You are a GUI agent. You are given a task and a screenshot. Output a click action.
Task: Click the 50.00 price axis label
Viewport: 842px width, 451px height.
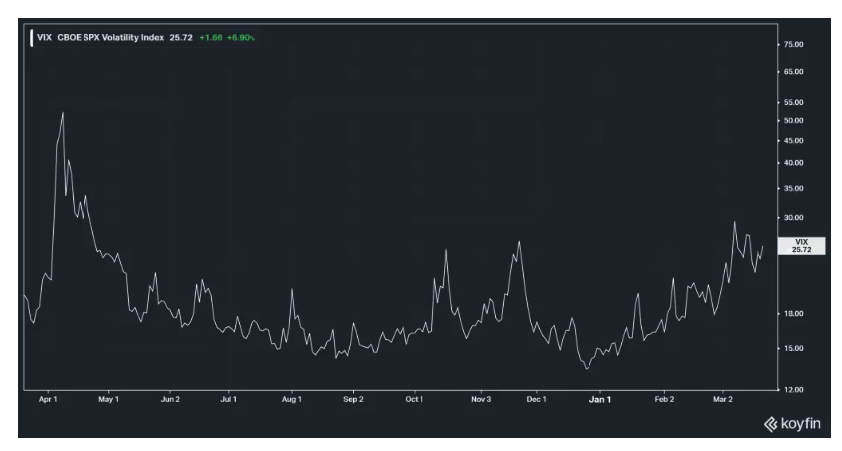tap(793, 120)
